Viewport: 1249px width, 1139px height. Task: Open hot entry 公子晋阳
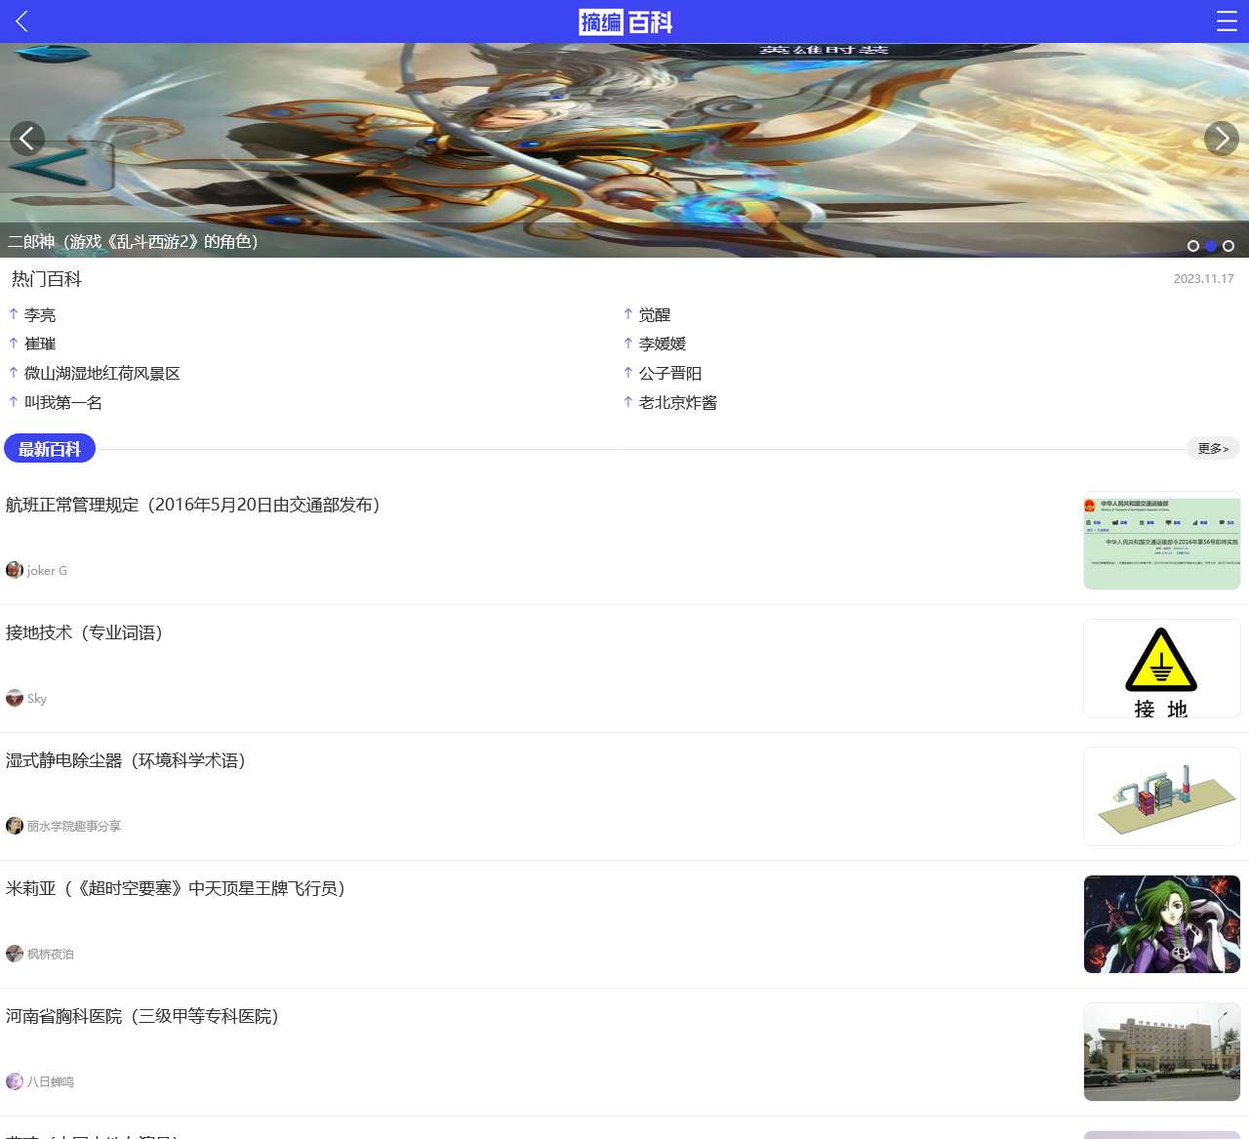click(670, 373)
